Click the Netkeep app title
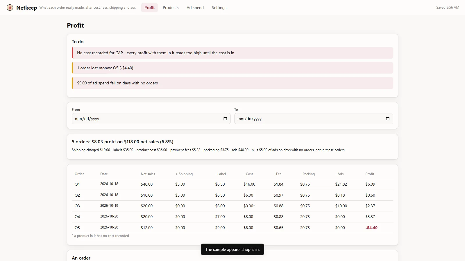 [27, 8]
